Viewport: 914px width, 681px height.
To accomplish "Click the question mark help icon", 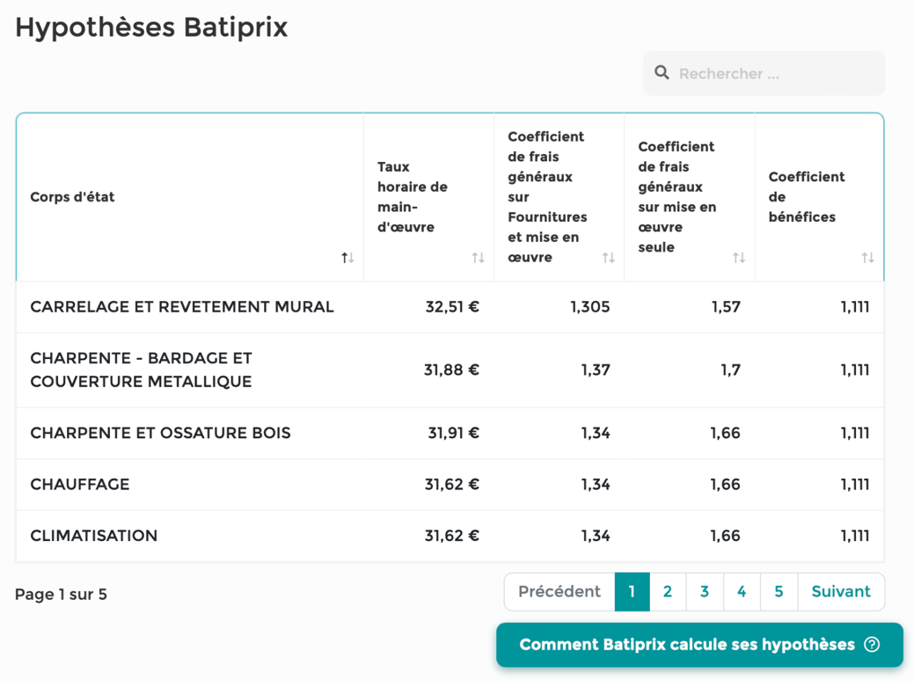I will tap(872, 644).
